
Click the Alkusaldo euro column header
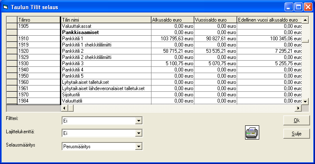[173, 20]
